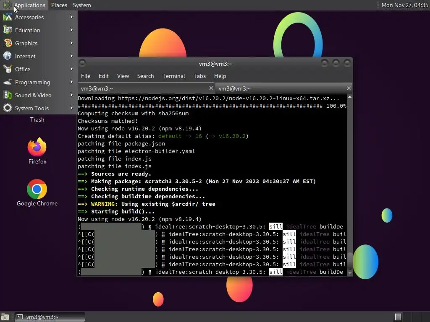Open the Internet globe icon
430x322 pixels.
(x=8, y=56)
